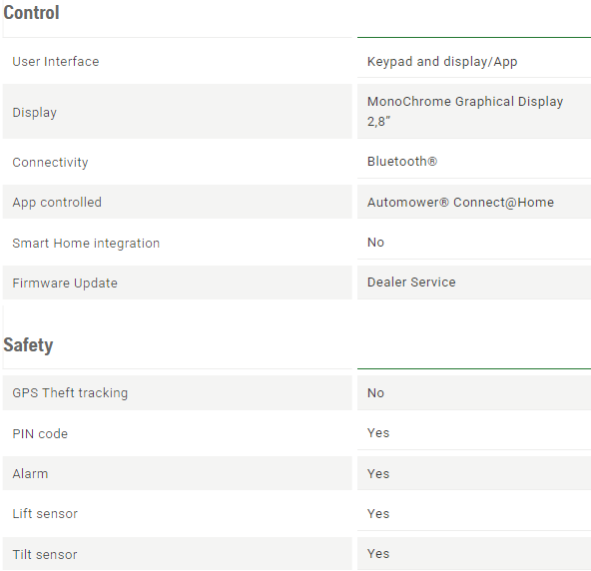Click the Tilt sensor row label
591x571 pixels.
pyautogui.click(x=45, y=554)
